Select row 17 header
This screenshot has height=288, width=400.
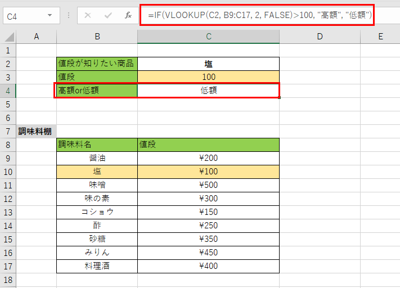click(x=8, y=267)
